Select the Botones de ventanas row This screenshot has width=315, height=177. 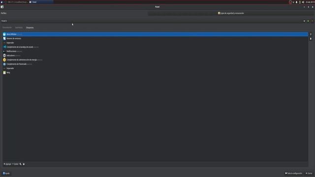point(155,38)
